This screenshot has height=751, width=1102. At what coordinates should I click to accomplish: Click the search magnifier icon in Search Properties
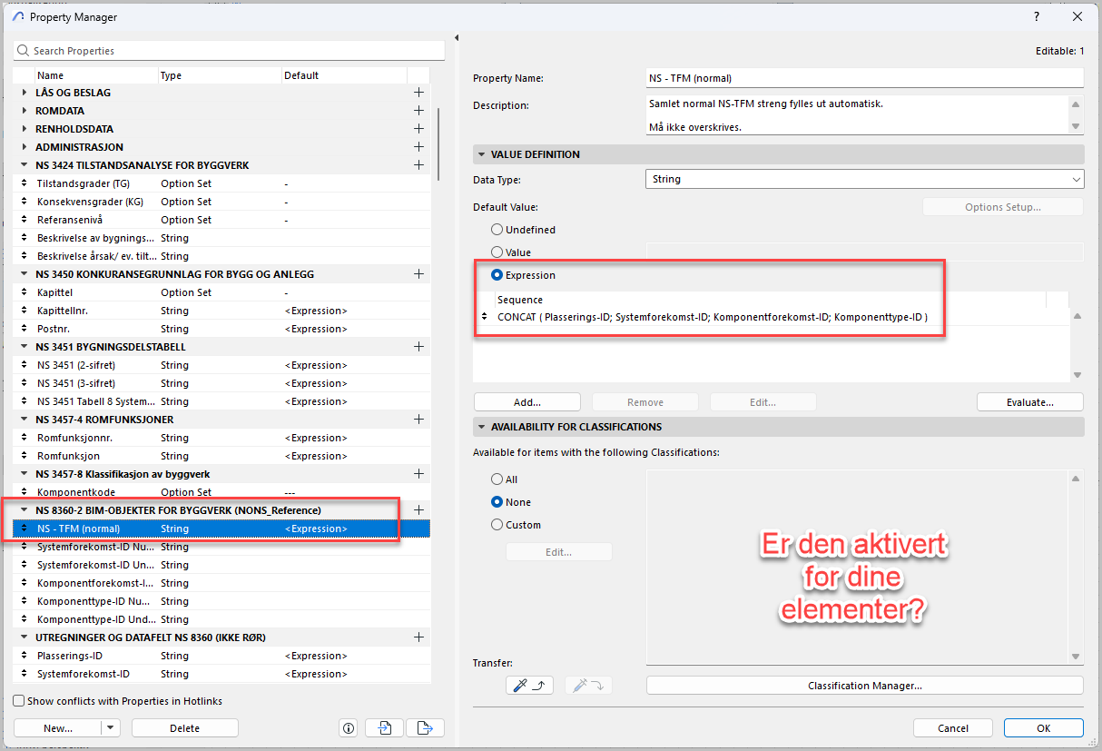tap(24, 51)
